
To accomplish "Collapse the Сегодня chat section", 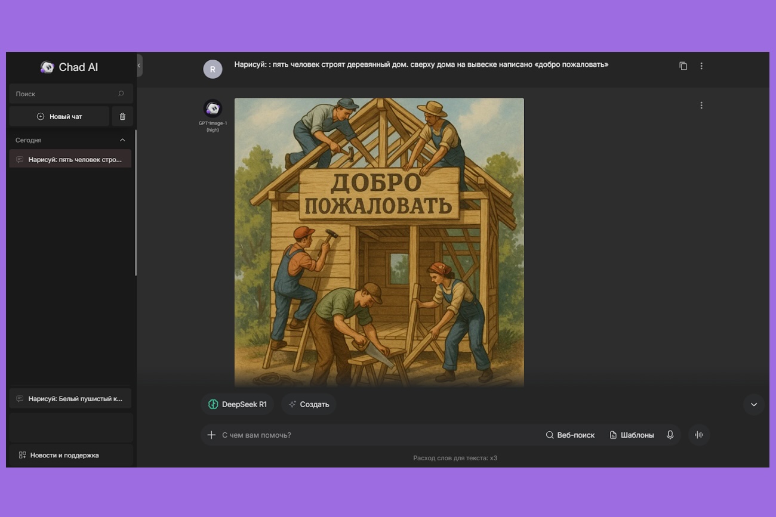I will click(122, 140).
